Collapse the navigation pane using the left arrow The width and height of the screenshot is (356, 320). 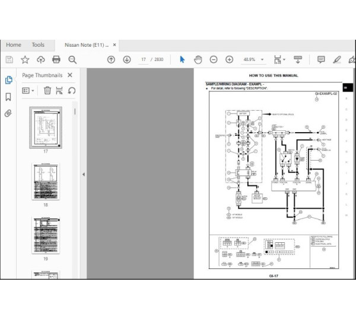point(83,174)
